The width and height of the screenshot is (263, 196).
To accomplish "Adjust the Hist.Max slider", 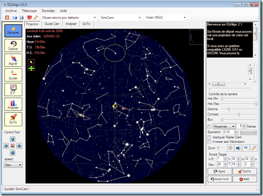I will 240,104.
